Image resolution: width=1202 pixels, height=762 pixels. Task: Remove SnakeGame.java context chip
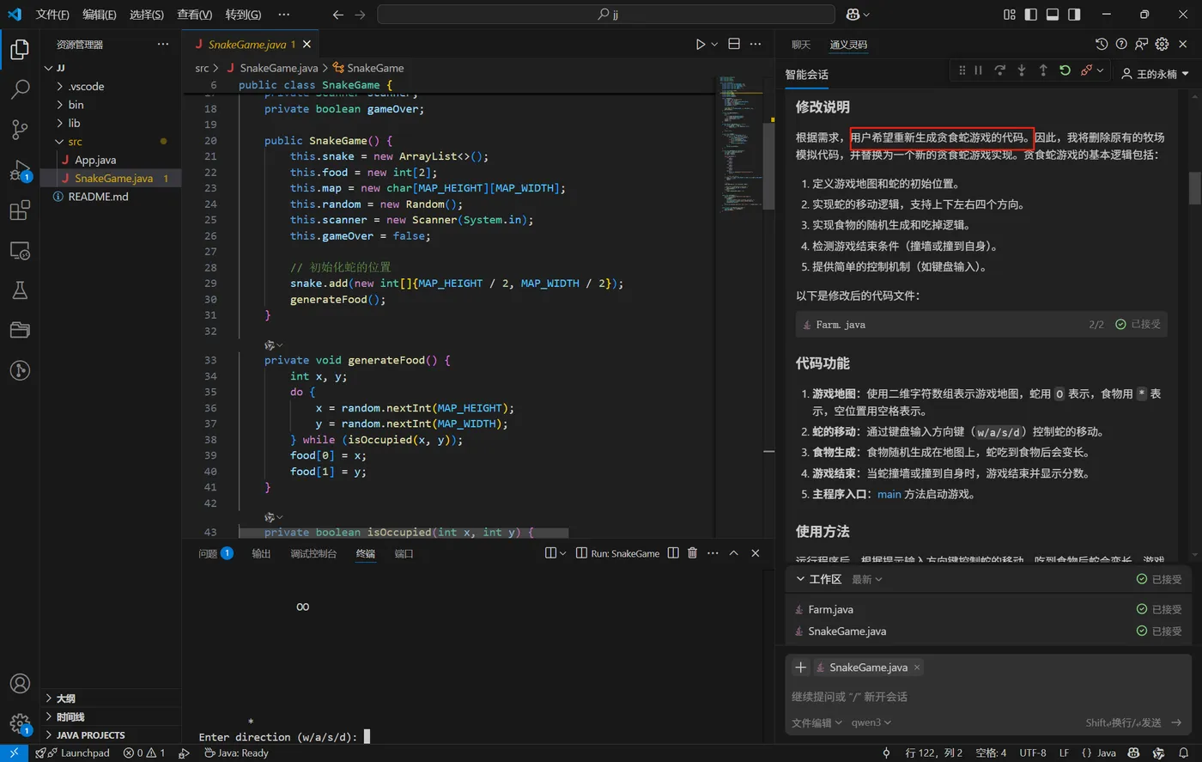[x=917, y=668]
